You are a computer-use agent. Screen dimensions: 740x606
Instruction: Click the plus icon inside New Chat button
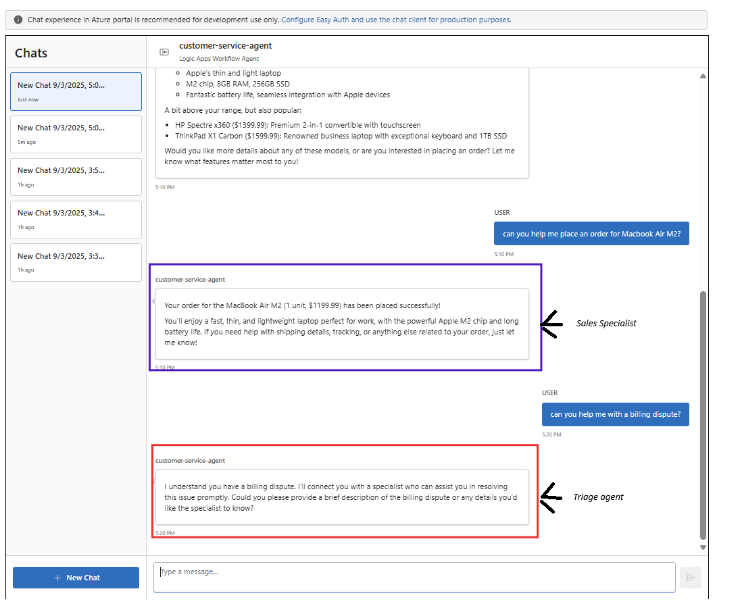(x=56, y=578)
